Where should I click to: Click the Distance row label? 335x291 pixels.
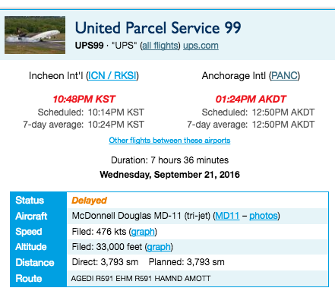point(35,263)
